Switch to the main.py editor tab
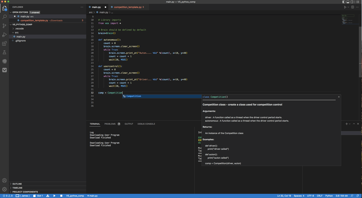This screenshot has width=362, height=198. pos(97,7)
